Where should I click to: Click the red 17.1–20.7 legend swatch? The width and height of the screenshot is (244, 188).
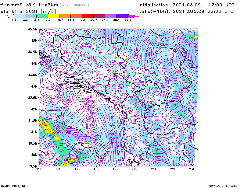88,16
